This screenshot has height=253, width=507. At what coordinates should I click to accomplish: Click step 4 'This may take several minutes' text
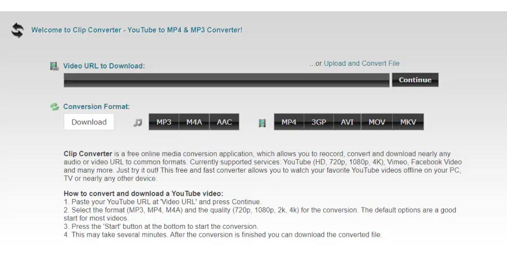(x=223, y=234)
